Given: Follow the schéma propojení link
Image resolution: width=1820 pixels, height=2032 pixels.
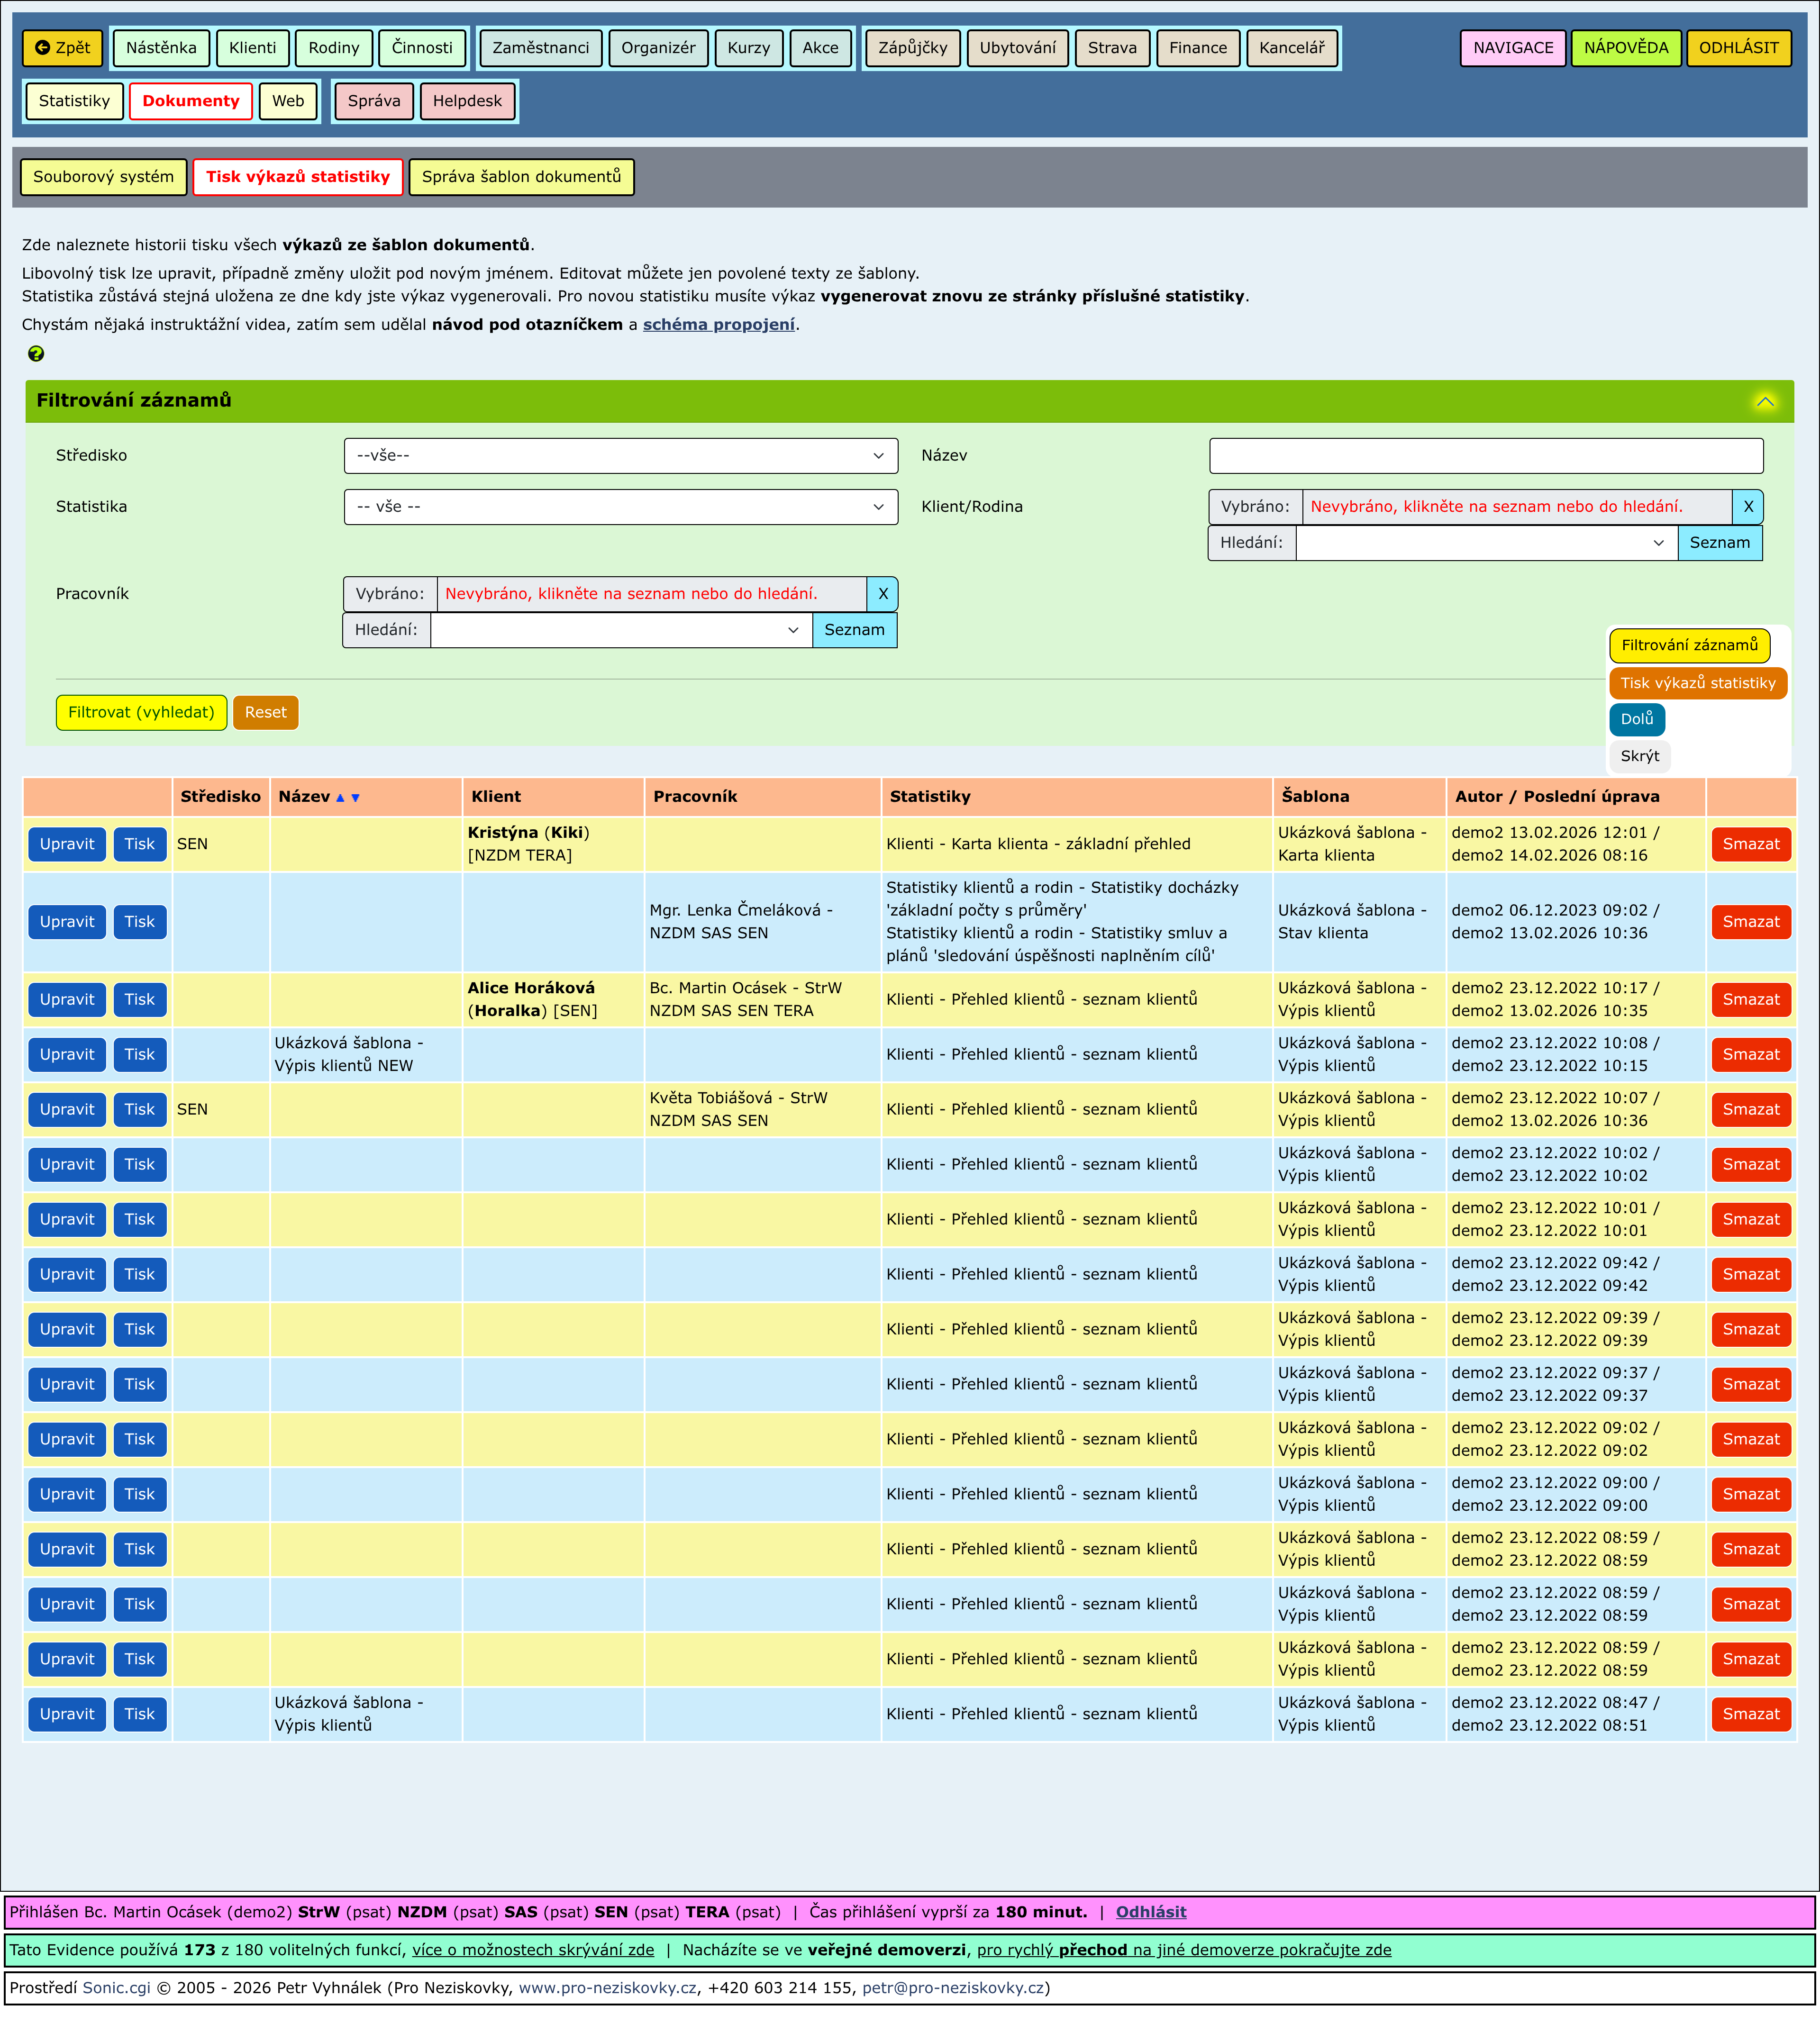Looking at the screenshot, I should [x=719, y=325].
